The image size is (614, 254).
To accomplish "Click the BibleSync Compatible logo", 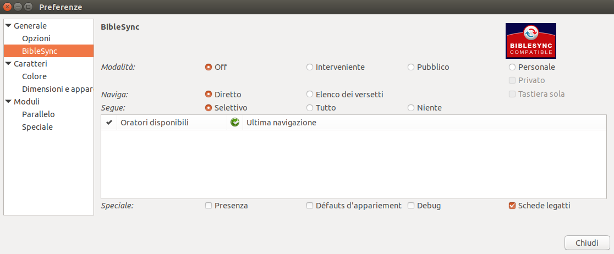I will click(530, 41).
